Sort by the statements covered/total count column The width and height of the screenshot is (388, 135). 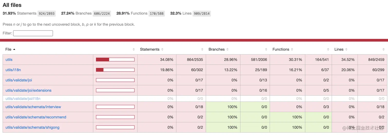coord(202,49)
